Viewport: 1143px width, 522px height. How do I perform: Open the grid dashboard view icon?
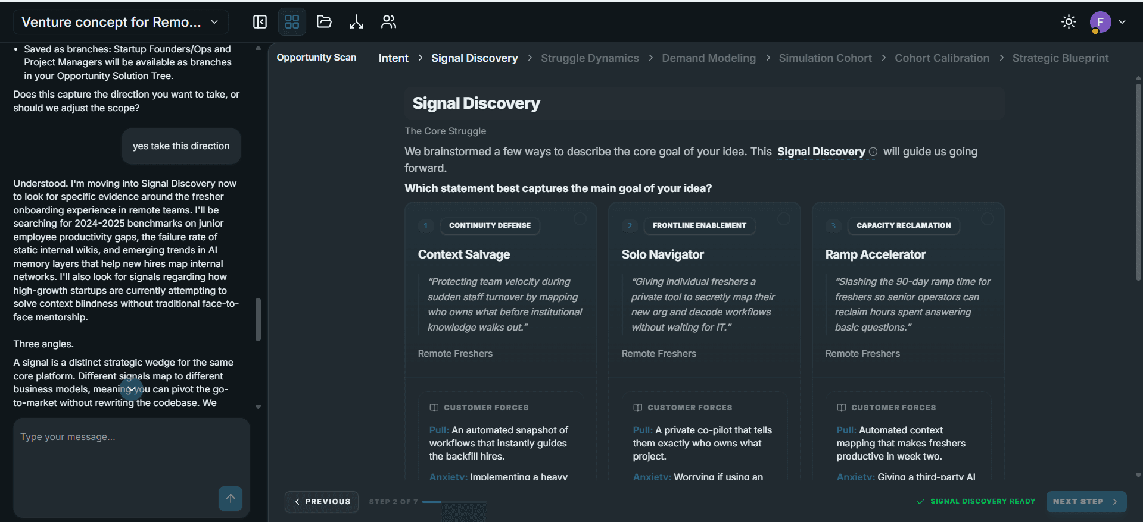(x=292, y=22)
